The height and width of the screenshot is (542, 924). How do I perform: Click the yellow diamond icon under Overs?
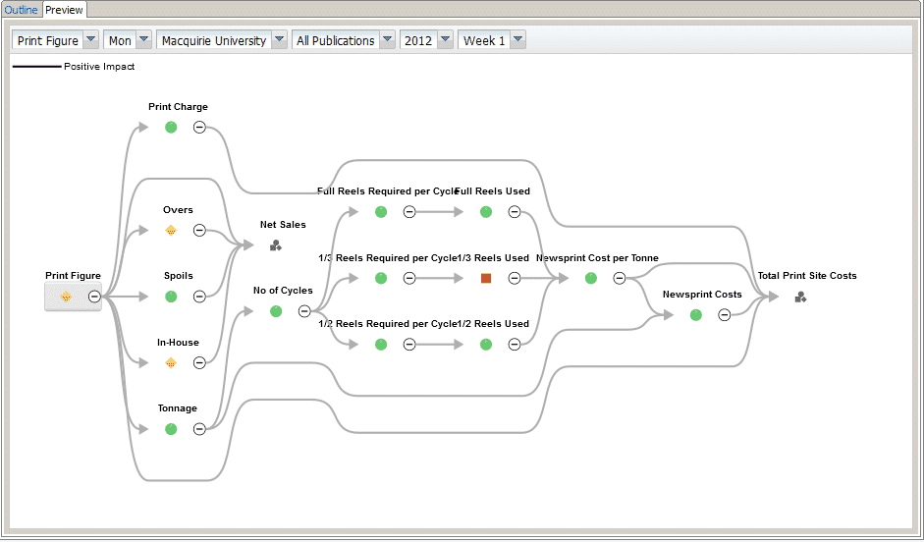click(x=171, y=231)
